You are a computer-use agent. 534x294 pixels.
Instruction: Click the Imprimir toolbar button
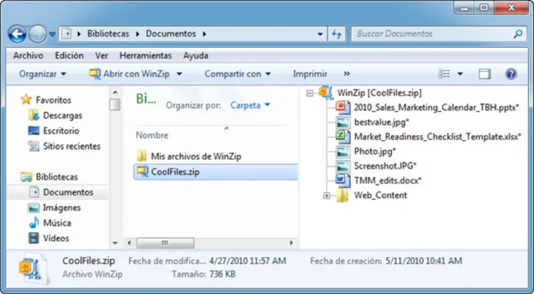(x=310, y=74)
